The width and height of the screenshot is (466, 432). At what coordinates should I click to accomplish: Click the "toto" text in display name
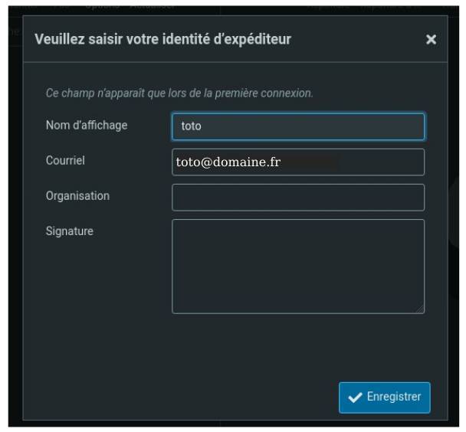pos(191,126)
